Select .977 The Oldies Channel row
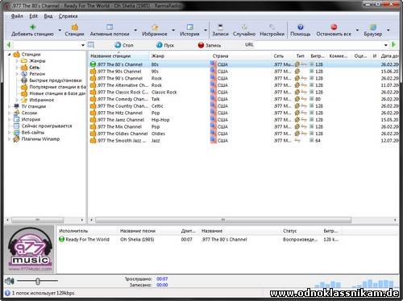 point(243,134)
